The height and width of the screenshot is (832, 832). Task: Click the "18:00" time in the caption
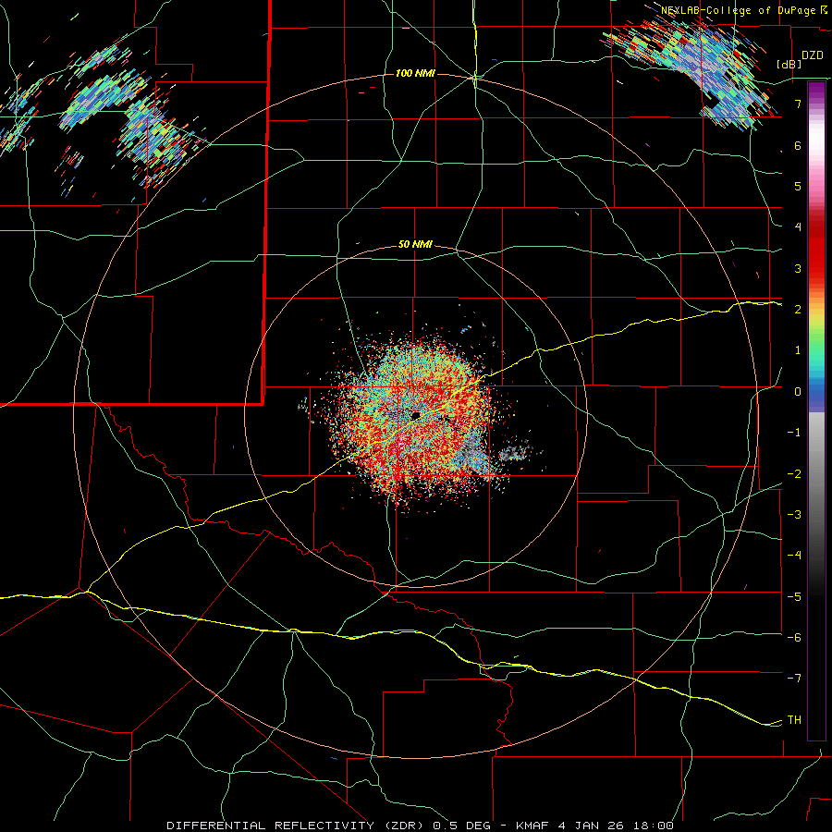[x=653, y=826]
